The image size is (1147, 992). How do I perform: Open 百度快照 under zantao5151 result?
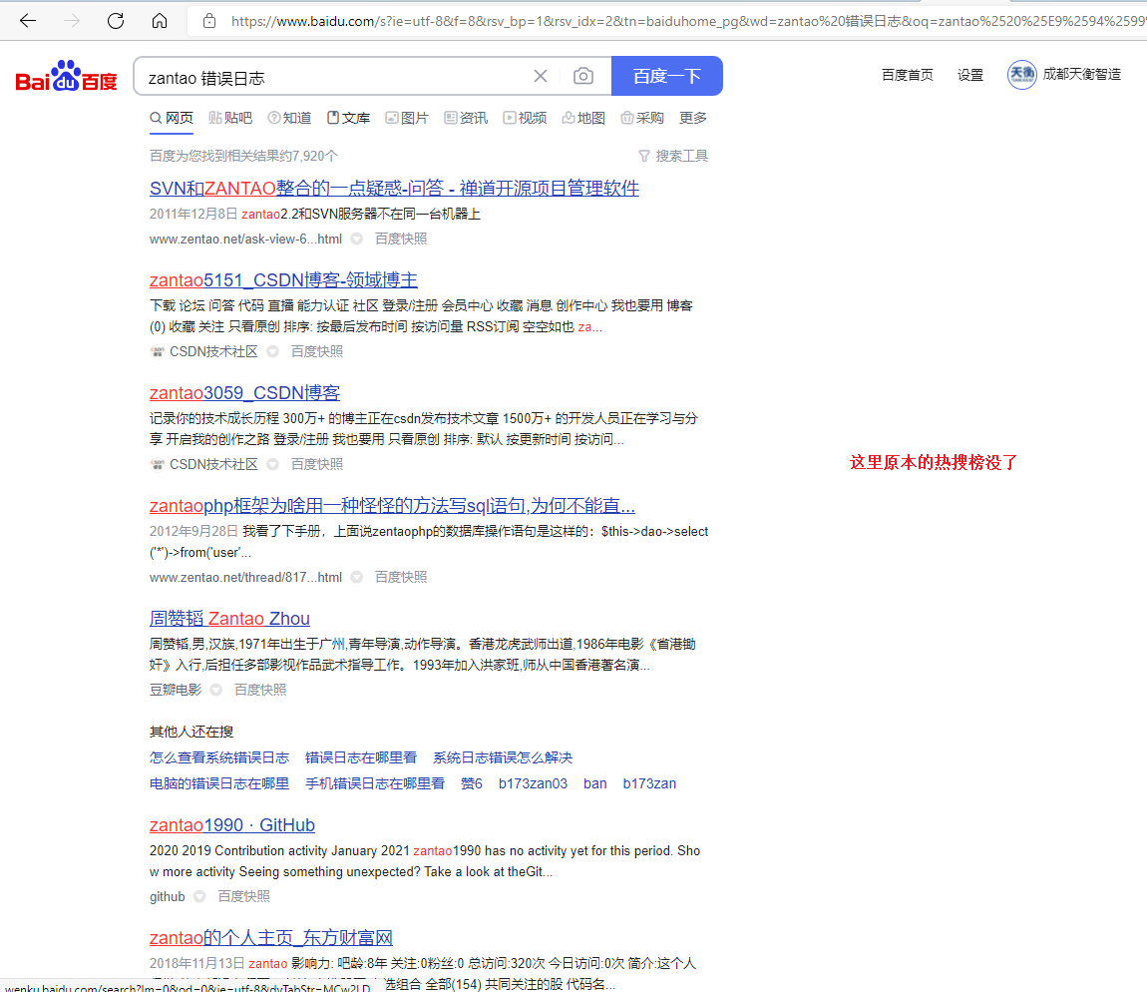click(317, 351)
